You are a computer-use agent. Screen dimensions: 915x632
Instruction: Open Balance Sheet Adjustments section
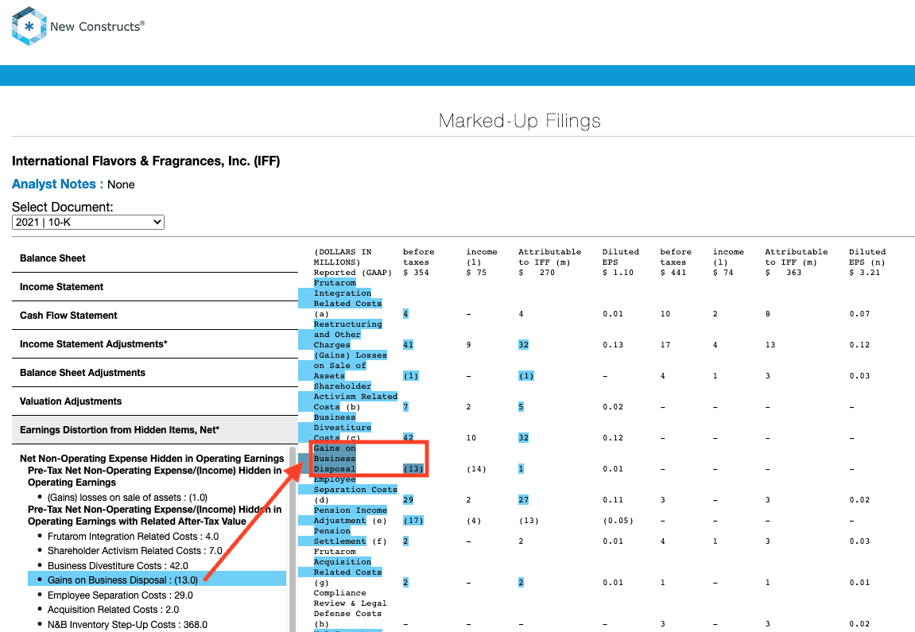[x=155, y=372]
